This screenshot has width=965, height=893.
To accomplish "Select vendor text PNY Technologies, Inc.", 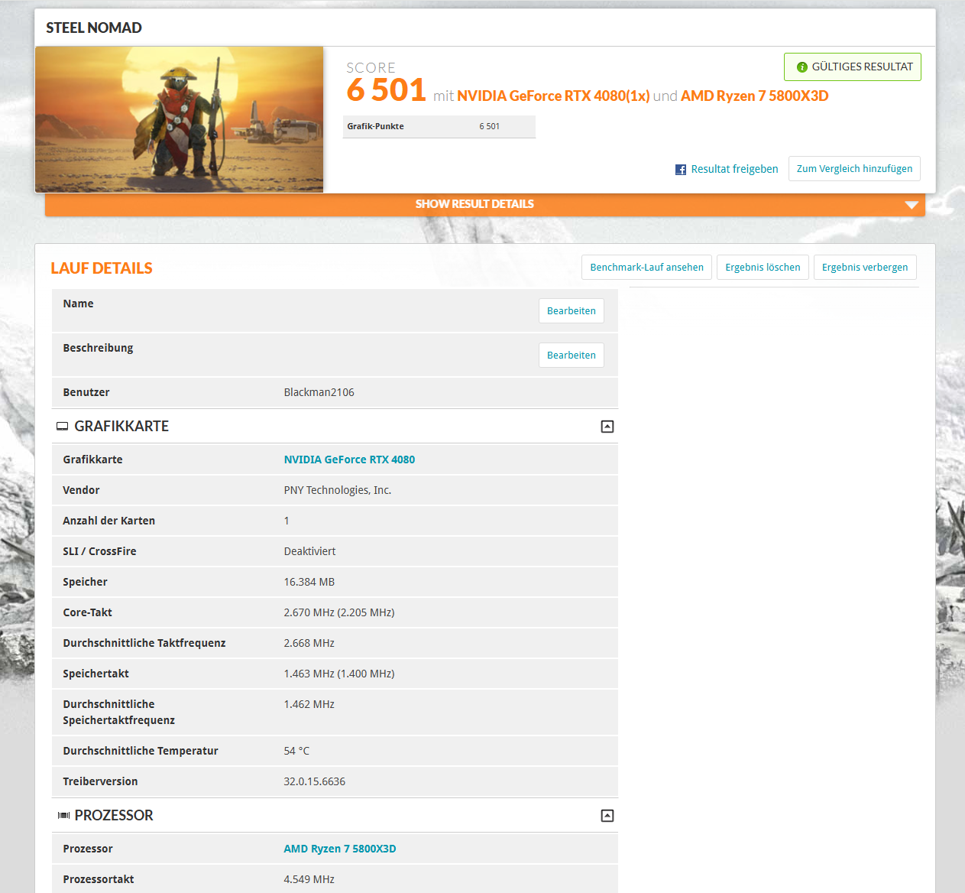I will click(337, 490).
